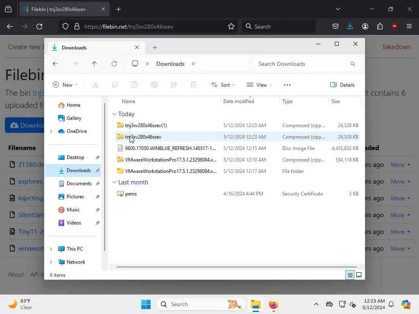The image size is (419, 314).
Task: Bookmark this page with the star icon
Action: (231, 26)
